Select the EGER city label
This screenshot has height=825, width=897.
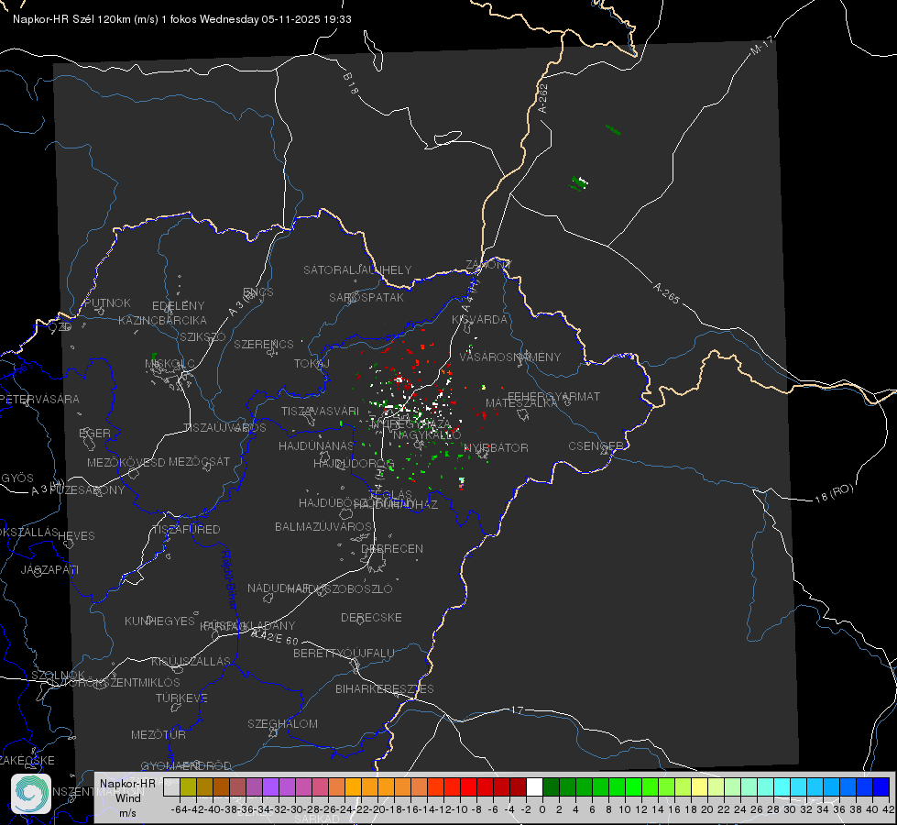[94, 433]
